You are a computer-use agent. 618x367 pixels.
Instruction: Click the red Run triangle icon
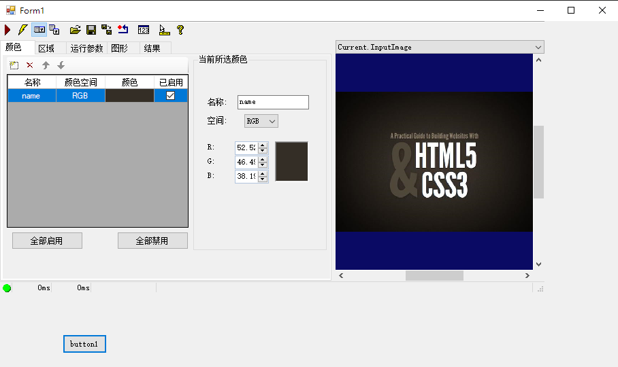(7, 30)
